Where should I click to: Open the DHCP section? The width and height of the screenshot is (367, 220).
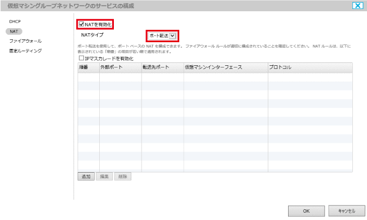pos(15,21)
